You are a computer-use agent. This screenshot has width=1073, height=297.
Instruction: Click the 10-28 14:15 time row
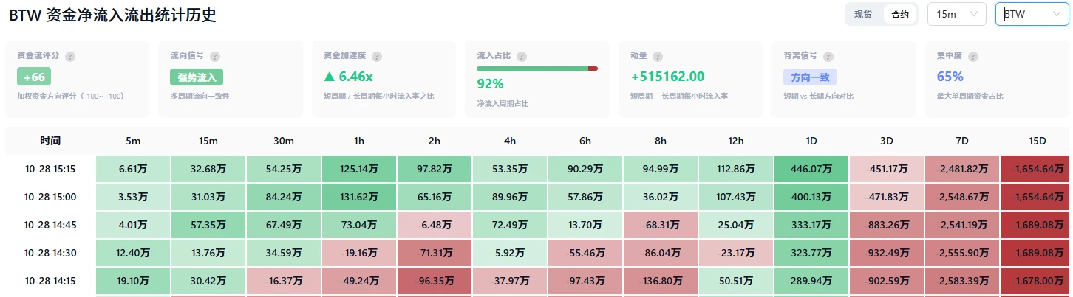pyautogui.click(x=50, y=281)
